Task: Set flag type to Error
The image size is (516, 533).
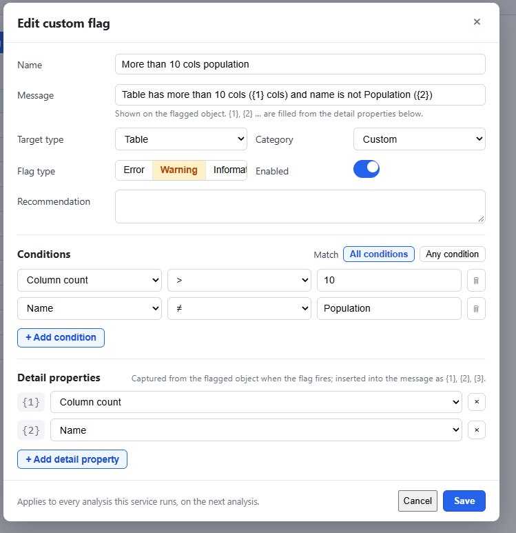Action: pos(134,170)
